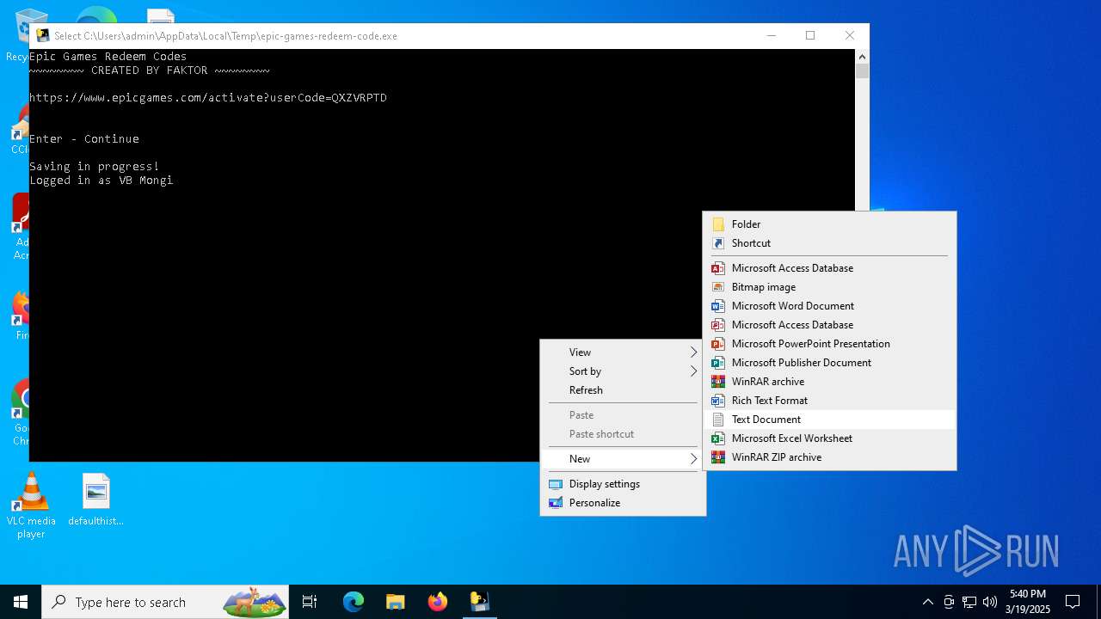
Task: Pick Microsoft Publisher Document
Action: (829, 363)
